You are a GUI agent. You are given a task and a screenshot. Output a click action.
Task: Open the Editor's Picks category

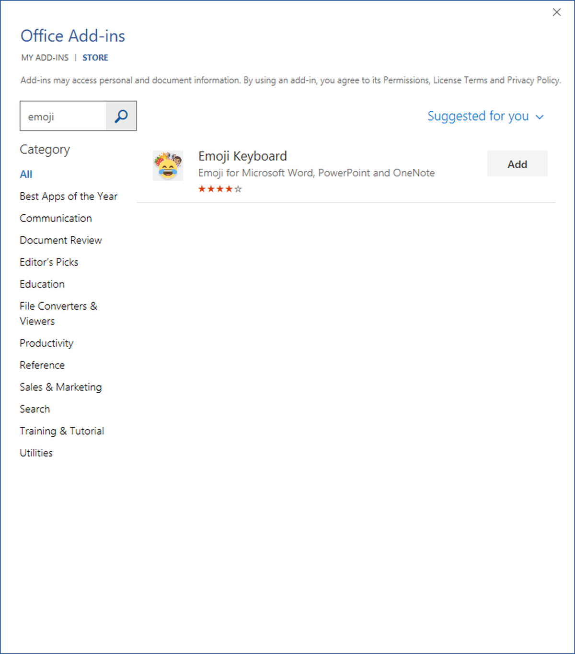[x=49, y=262]
